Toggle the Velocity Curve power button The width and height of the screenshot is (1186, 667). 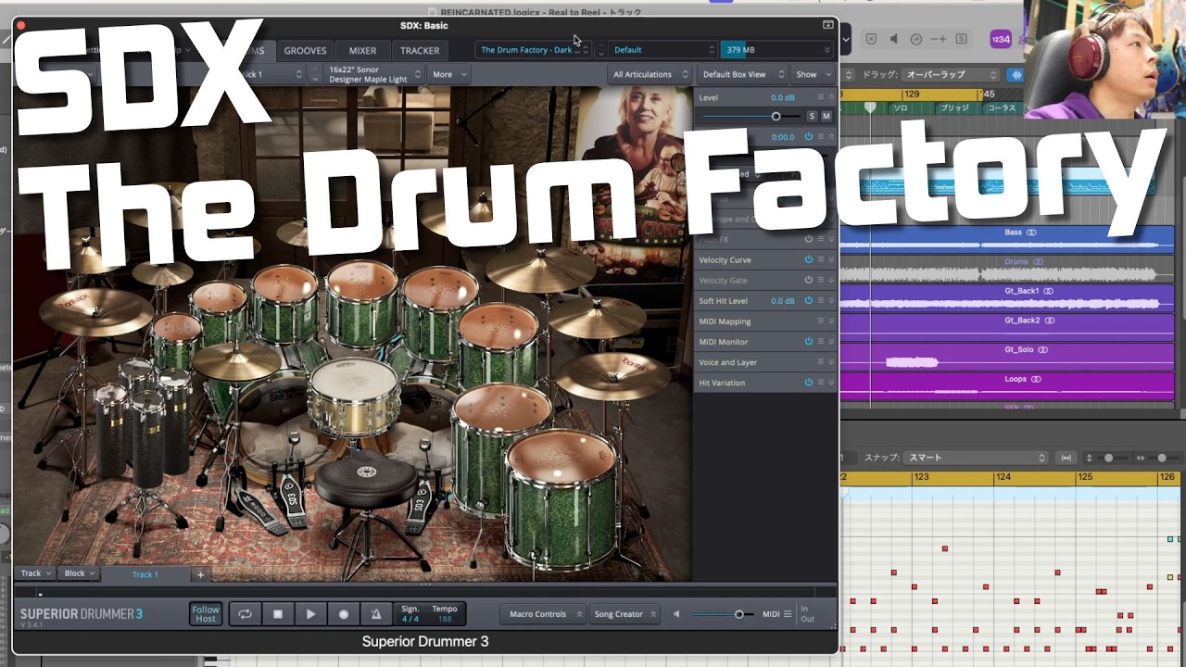pos(808,260)
